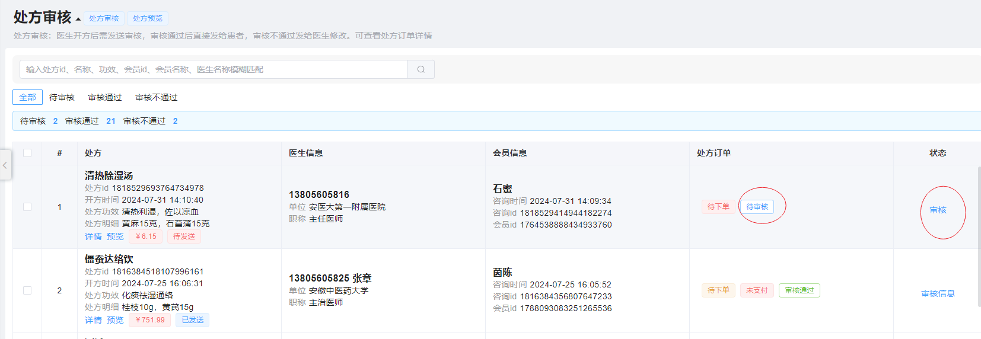The height and width of the screenshot is (339, 981).
Task: Click the search magnifier icon button
Action: pos(421,69)
